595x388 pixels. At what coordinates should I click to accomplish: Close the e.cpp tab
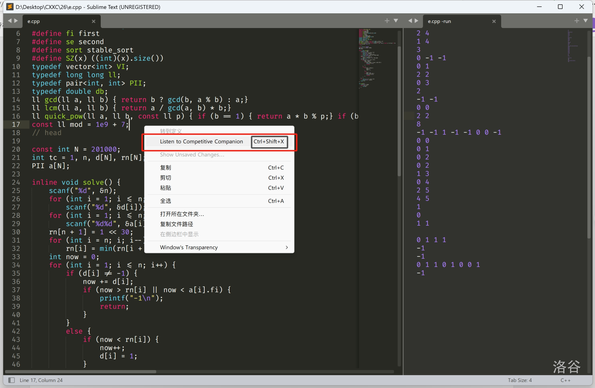tap(93, 21)
